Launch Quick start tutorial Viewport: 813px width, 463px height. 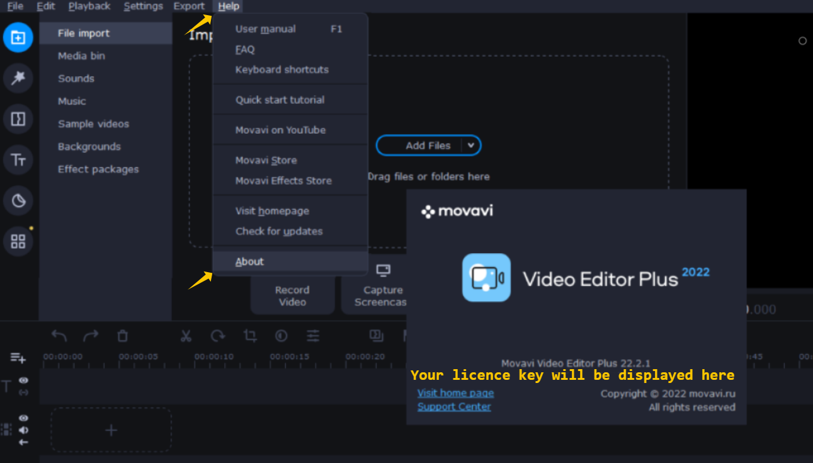tap(290, 100)
